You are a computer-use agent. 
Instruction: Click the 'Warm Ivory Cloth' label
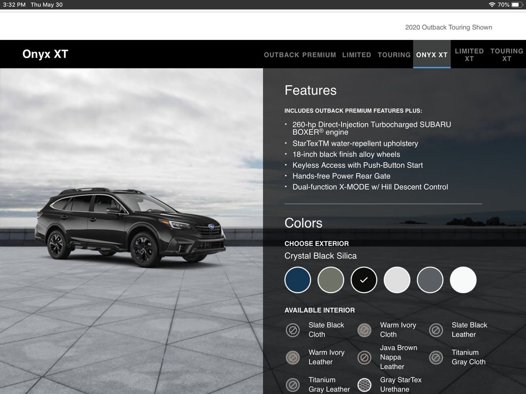[398, 329]
